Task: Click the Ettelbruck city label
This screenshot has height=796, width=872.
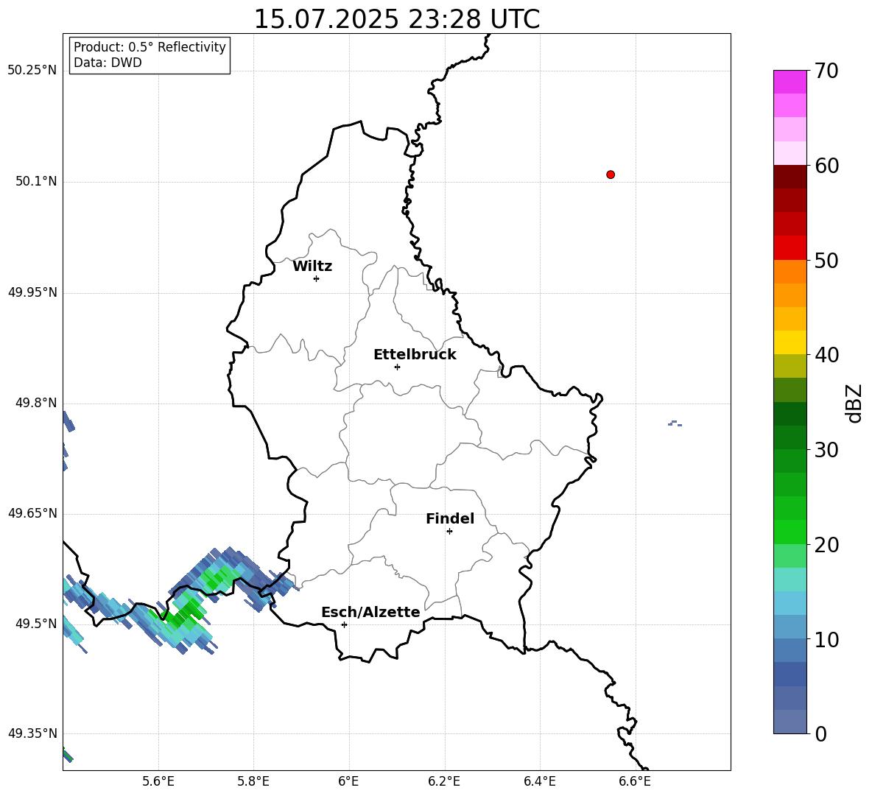Action: coord(415,355)
